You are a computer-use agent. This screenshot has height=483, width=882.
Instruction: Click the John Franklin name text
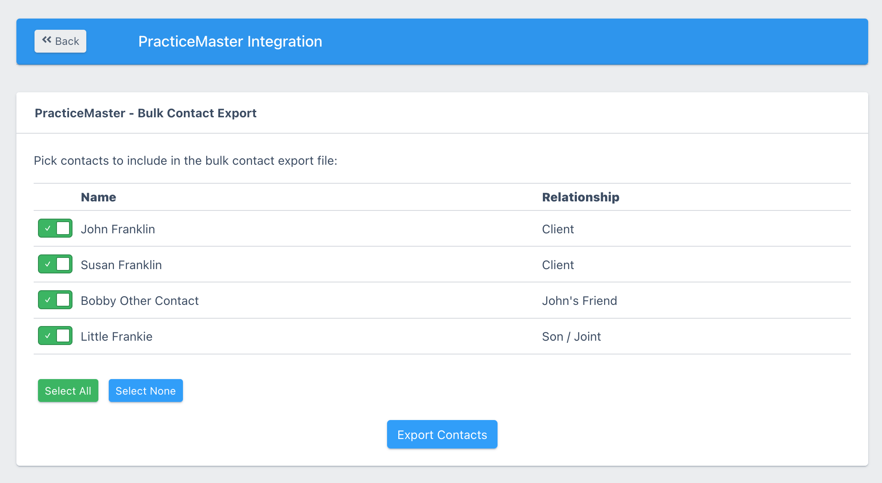118,229
